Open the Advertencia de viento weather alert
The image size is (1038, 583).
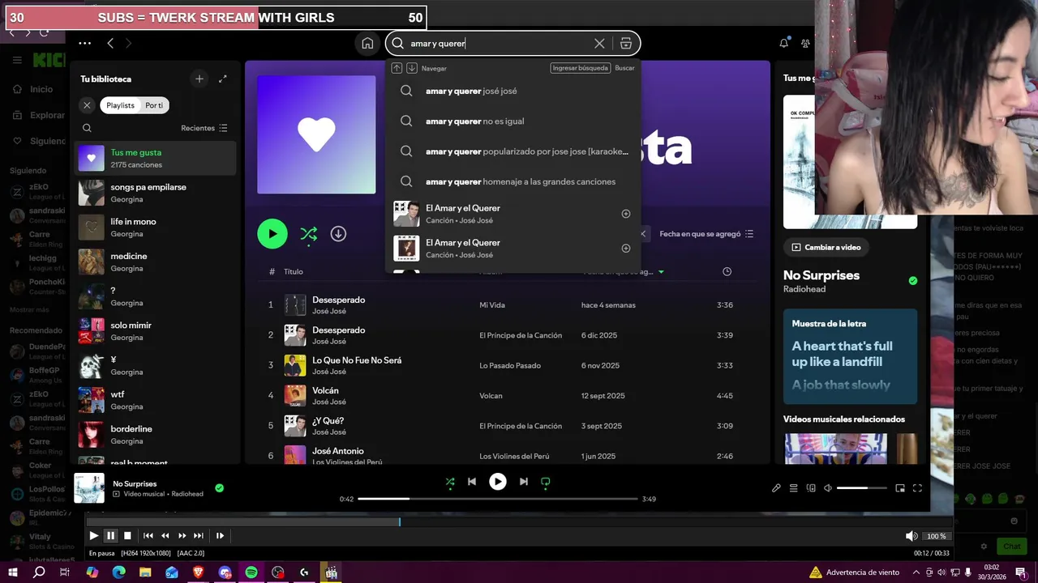pyautogui.click(x=855, y=572)
